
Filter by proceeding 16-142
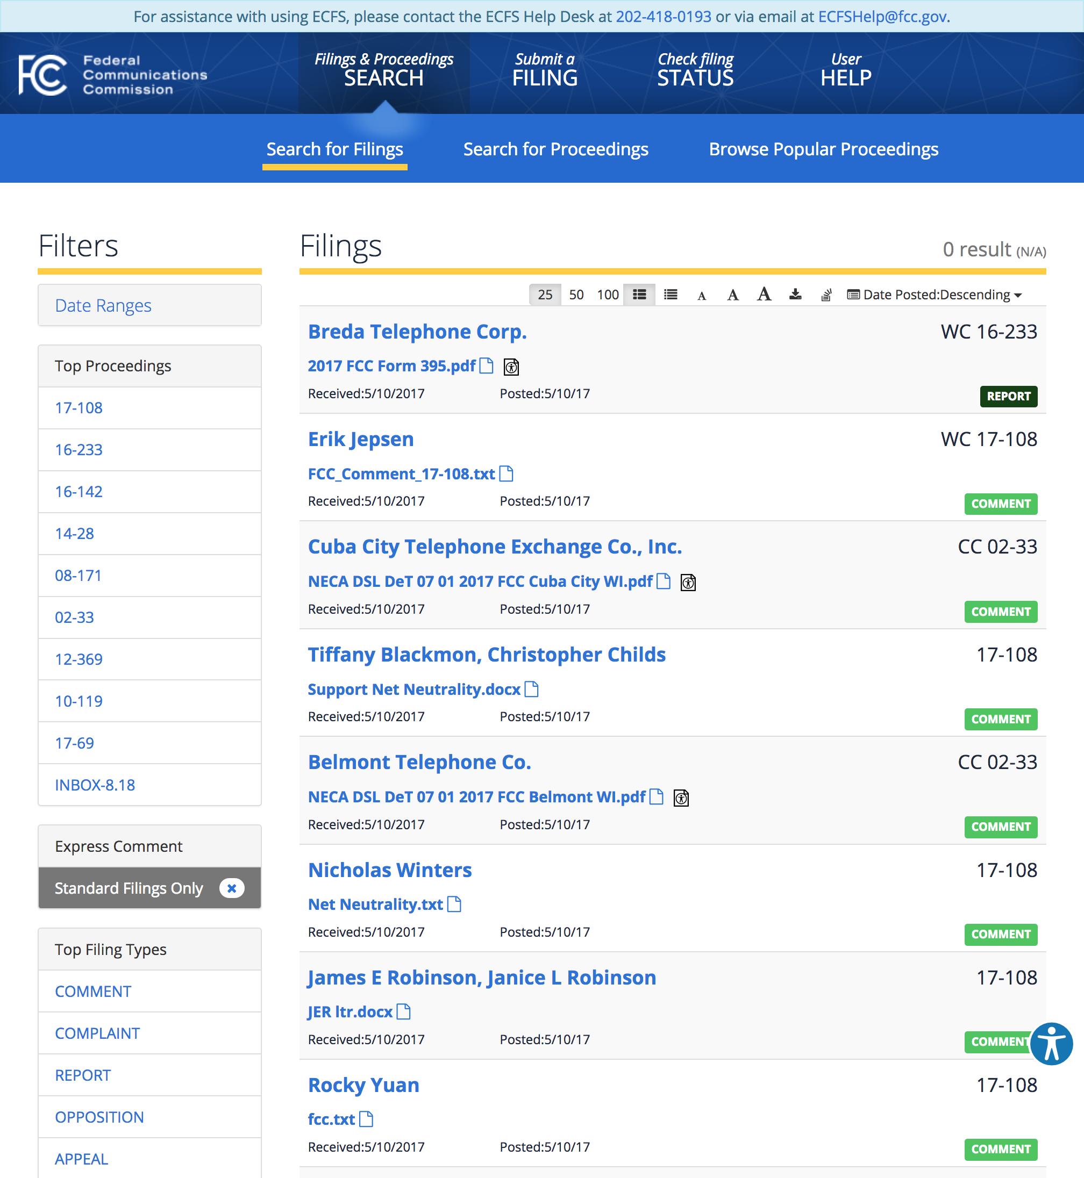pos(149,491)
